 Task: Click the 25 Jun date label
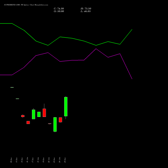point(65,160)
